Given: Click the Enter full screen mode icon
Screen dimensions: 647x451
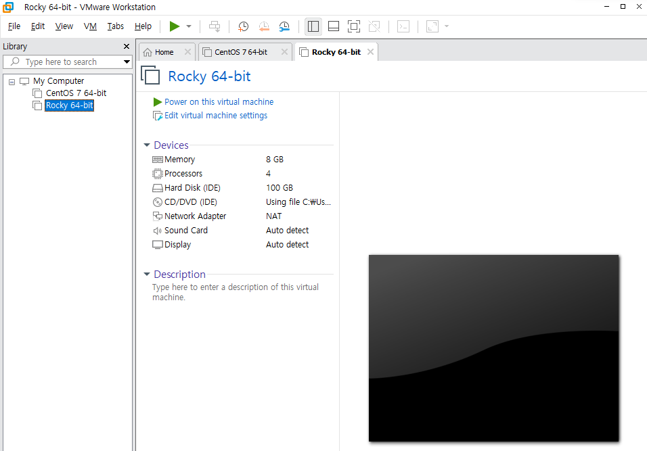Looking at the screenshot, I should coord(354,26).
